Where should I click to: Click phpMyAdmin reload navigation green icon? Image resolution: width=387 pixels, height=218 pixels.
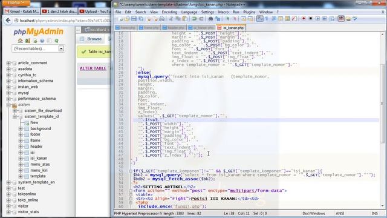tap(56, 41)
